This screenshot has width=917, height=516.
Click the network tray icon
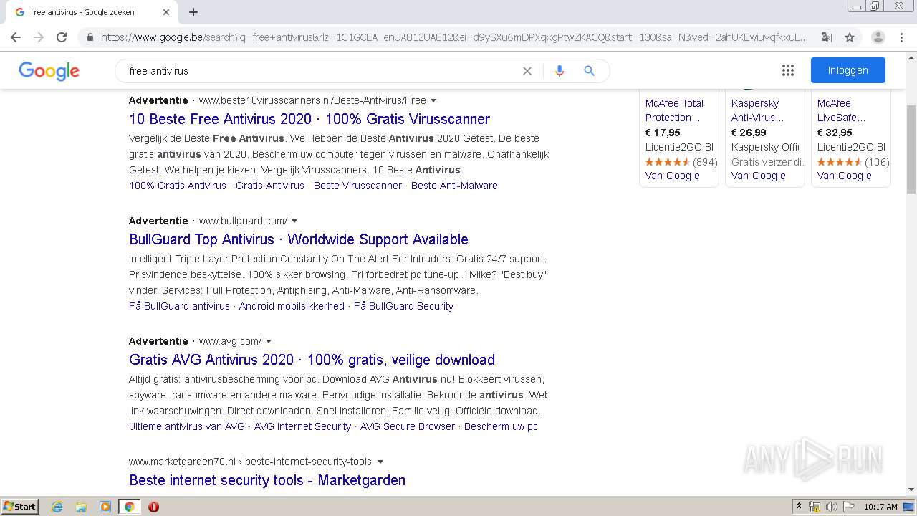[815, 507]
